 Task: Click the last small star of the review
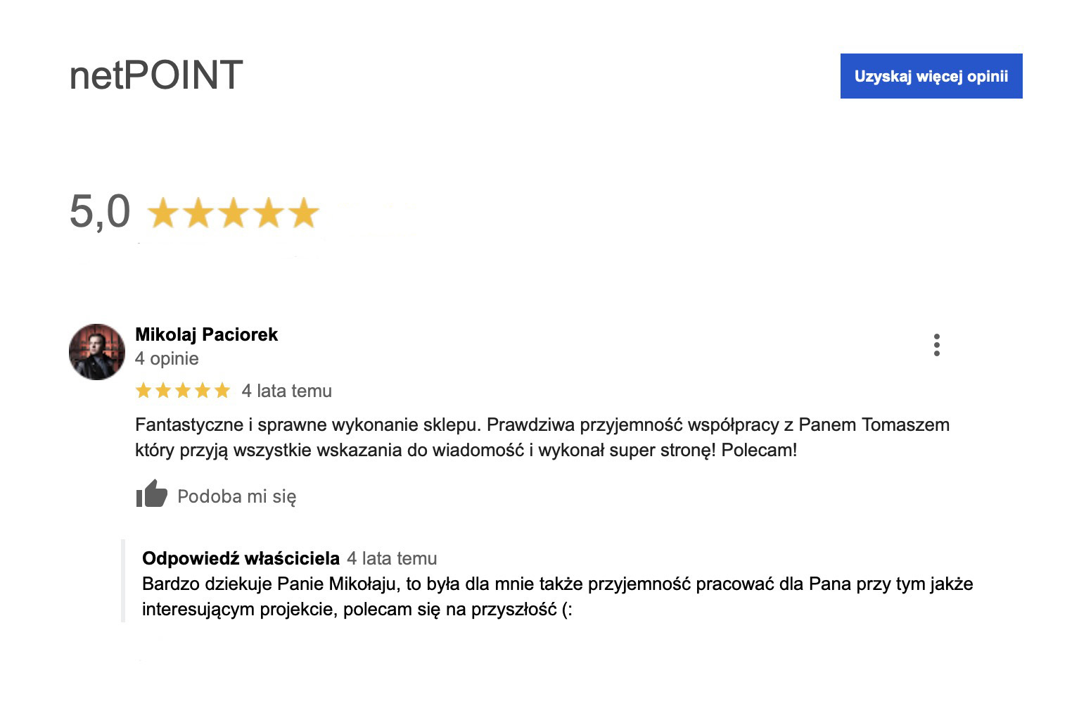(222, 390)
